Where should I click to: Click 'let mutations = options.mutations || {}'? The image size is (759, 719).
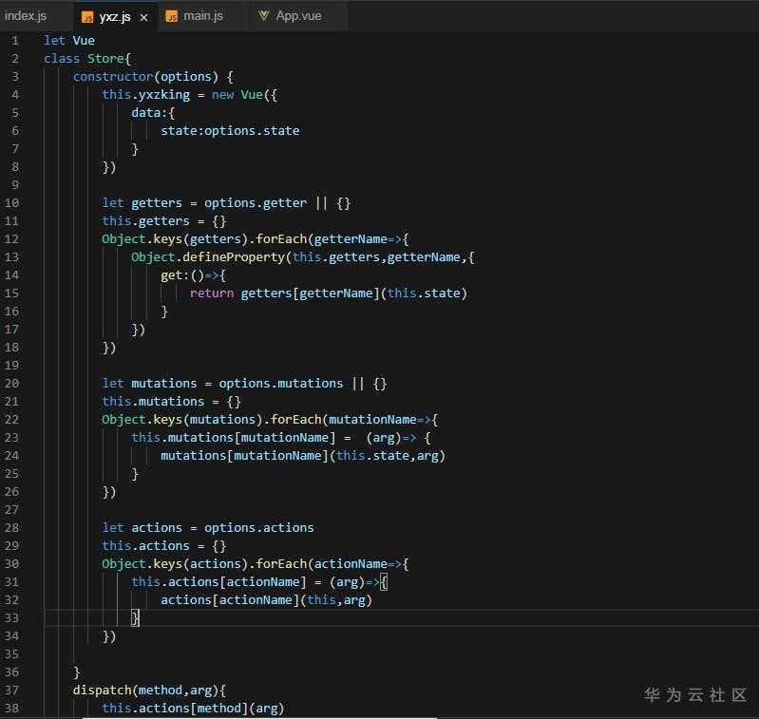click(244, 383)
